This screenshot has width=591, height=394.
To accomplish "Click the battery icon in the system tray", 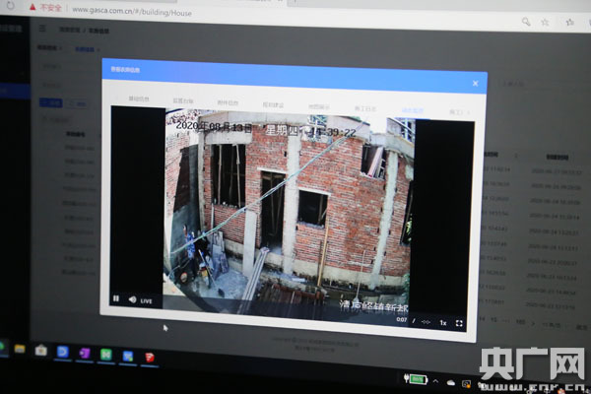I will pos(419,379).
